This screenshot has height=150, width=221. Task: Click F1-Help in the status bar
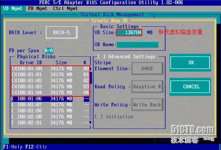click(x=13, y=147)
